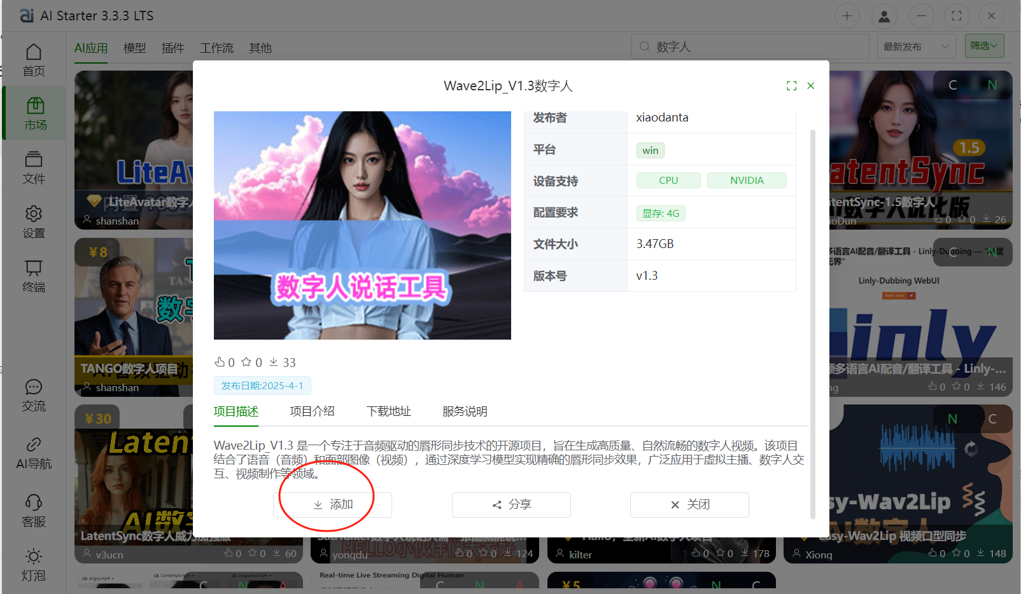Select the 下载地址 tab in dialog
Viewport: 1021px width, 594px height.
[389, 411]
